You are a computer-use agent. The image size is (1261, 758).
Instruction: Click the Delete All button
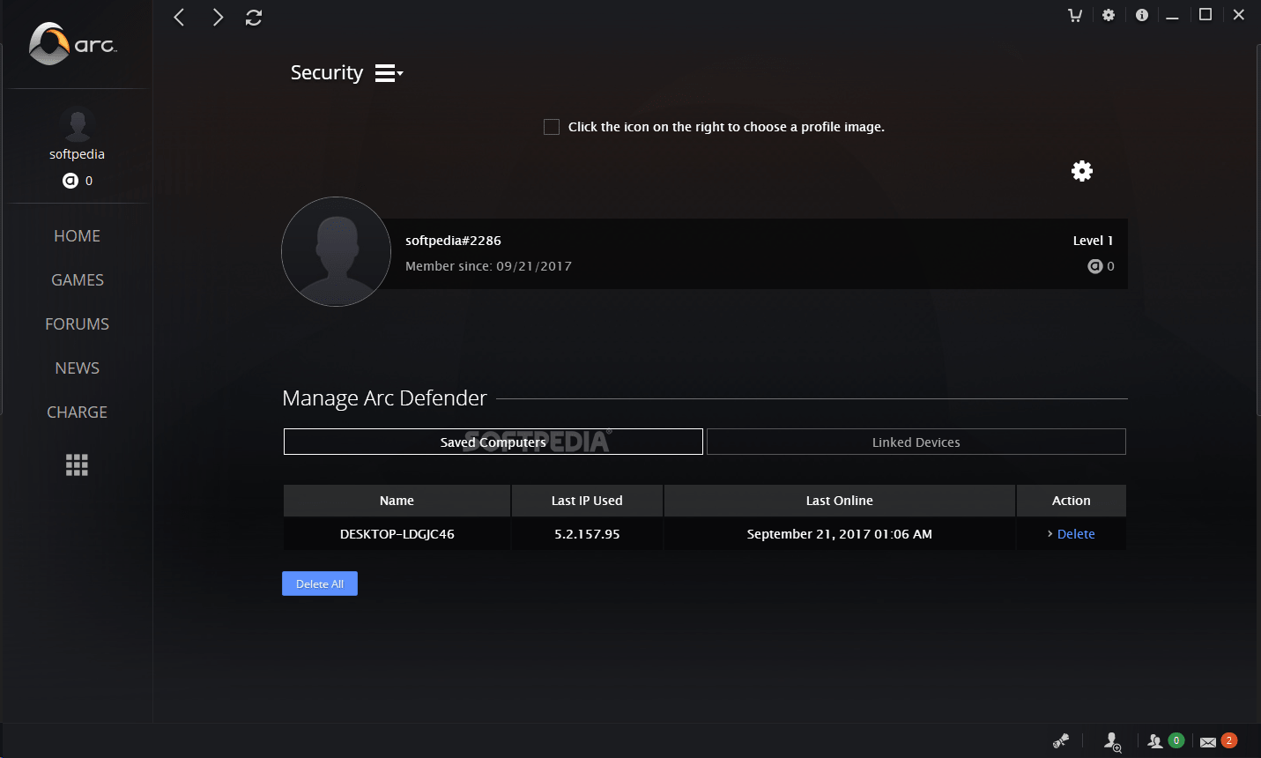pos(320,583)
